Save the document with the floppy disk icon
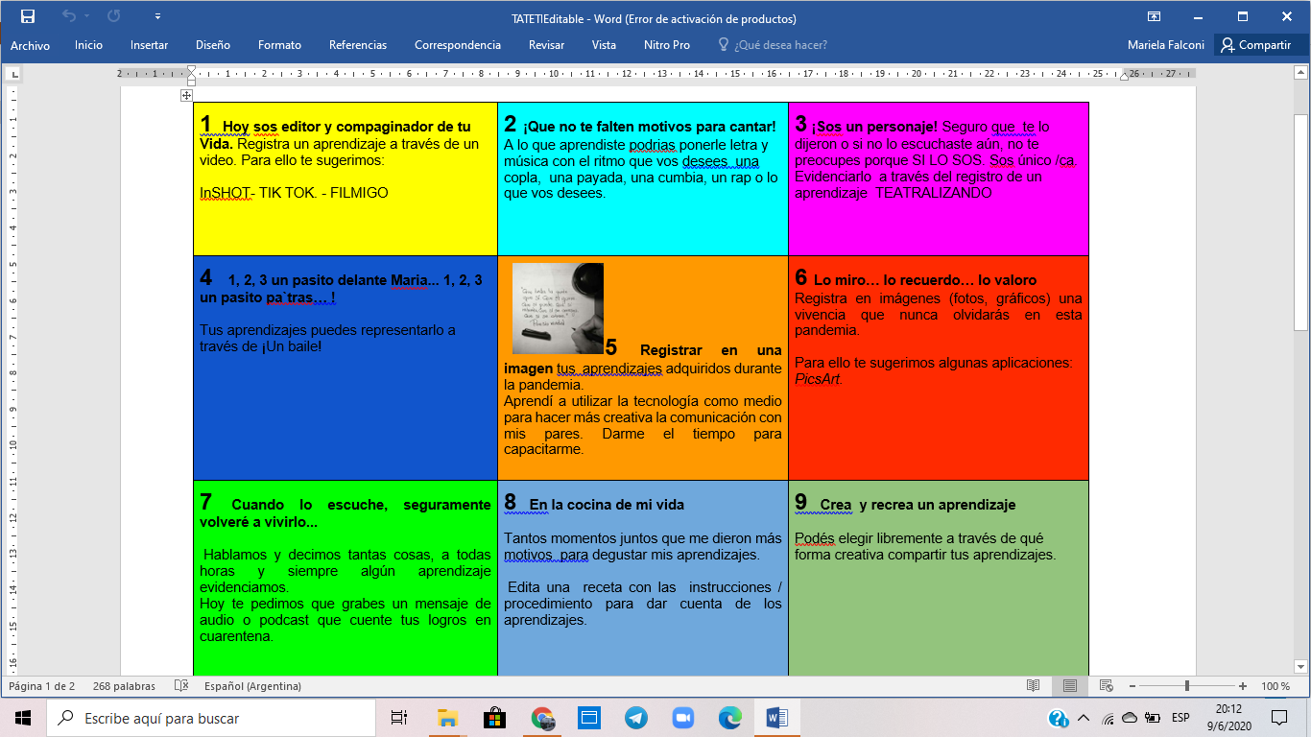1311x737 pixels. pos(27,16)
